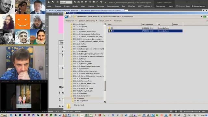The height and width of the screenshot is (117, 208).
Task: Click the folder tree scroll-down arrow
Action: click(105, 102)
